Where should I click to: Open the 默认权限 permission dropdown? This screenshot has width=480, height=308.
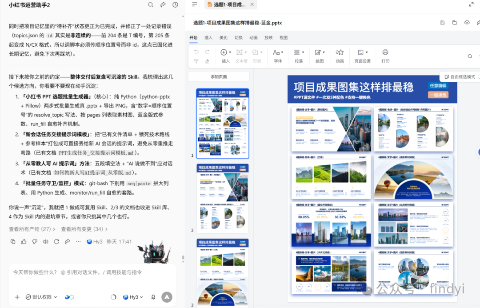pos(41,297)
